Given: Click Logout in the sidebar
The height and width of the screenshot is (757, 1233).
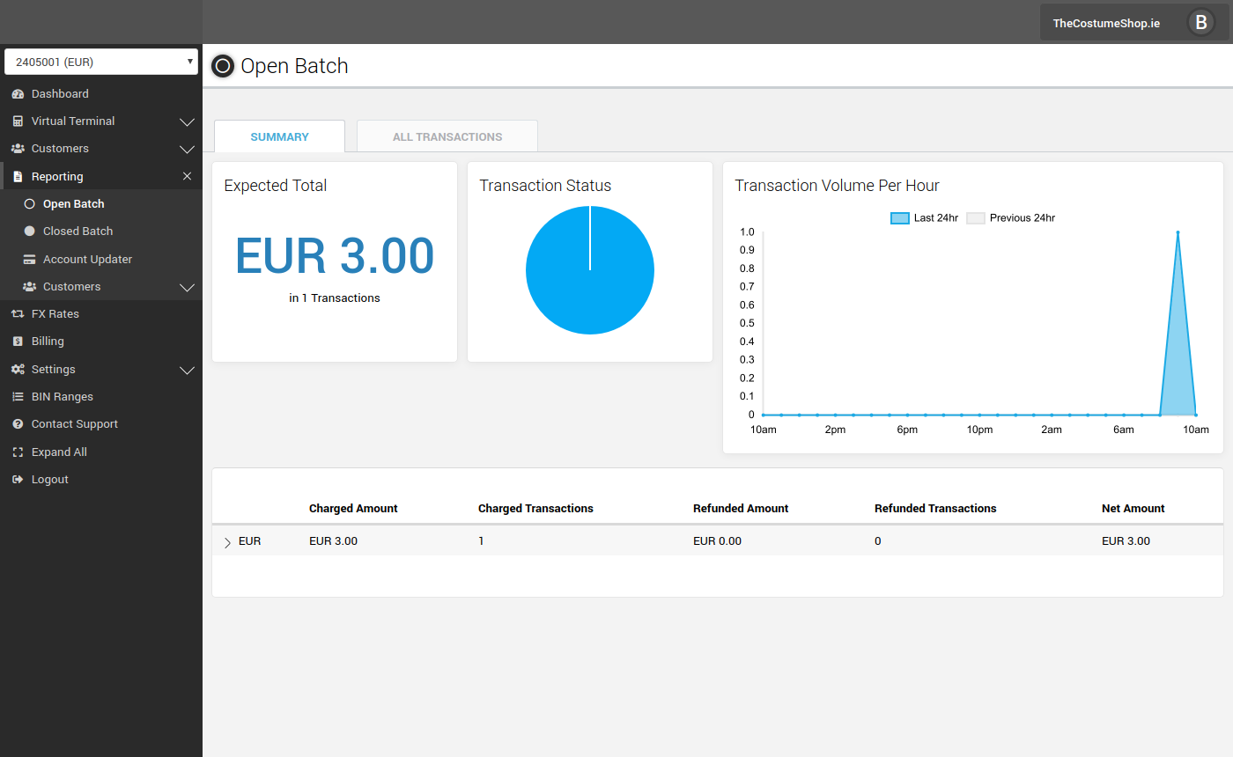Looking at the screenshot, I should [50, 480].
